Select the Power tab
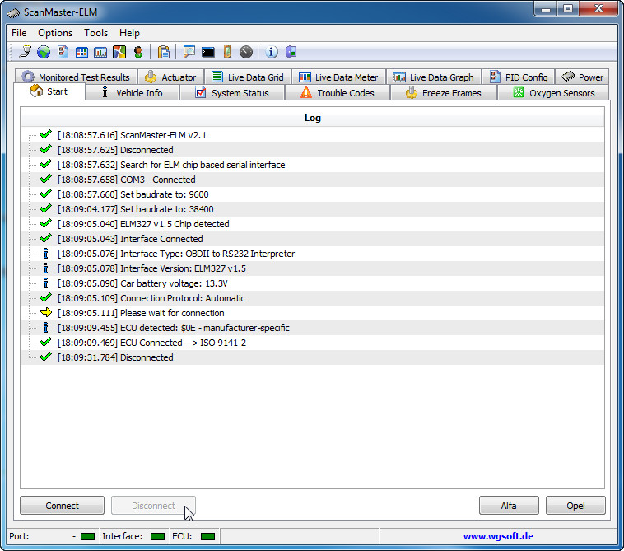Viewport: 624px width, 551px height. click(x=582, y=77)
